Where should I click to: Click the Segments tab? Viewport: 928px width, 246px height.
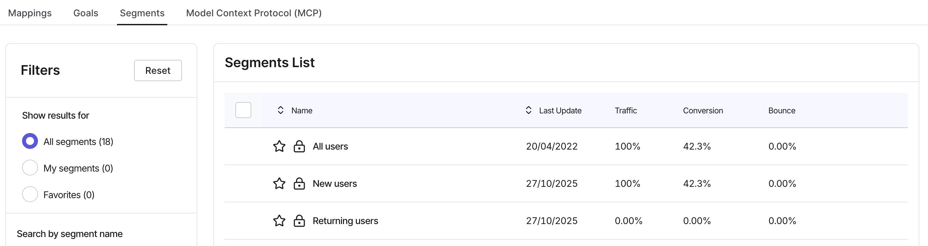coord(142,13)
